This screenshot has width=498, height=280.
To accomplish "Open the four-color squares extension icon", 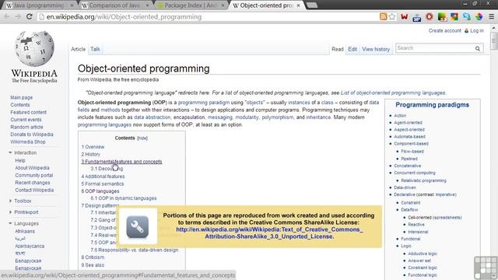I will tap(454, 16).
